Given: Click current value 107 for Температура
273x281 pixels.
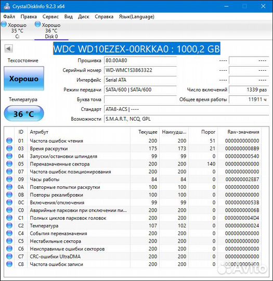Looking at the screenshot, I should [153, 225].
